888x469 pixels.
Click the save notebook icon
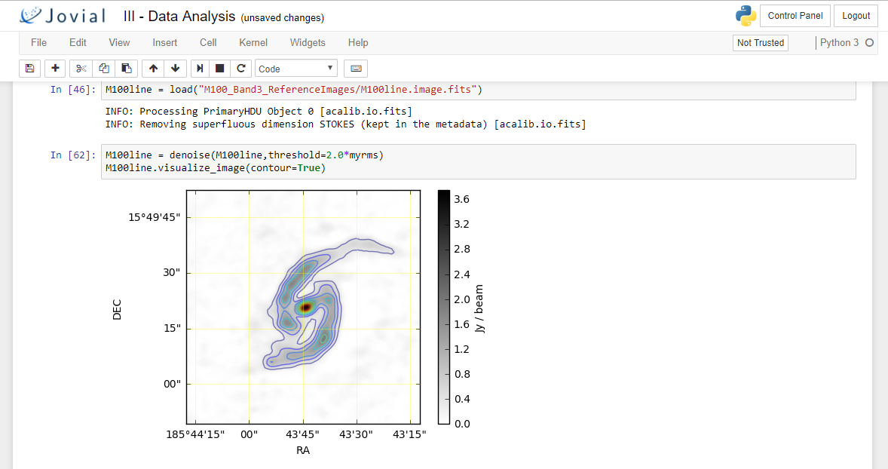[x=29, y=69]
